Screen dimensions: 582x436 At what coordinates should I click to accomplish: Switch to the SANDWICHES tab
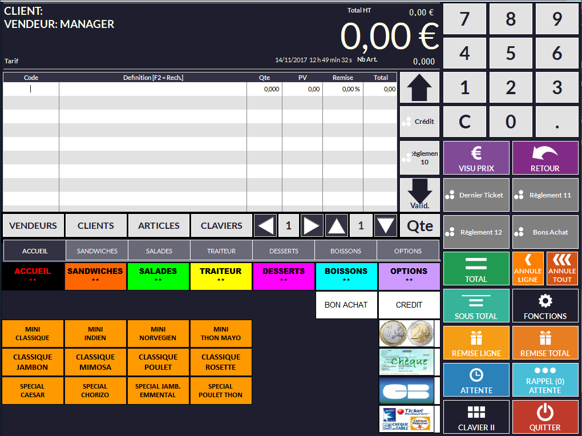click(x=97, y=251)
